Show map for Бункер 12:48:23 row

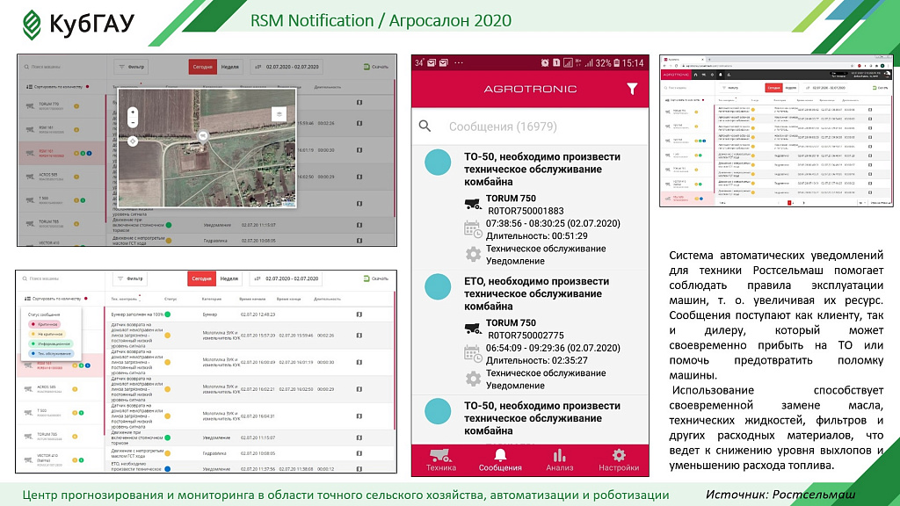(x=359, y=314)
